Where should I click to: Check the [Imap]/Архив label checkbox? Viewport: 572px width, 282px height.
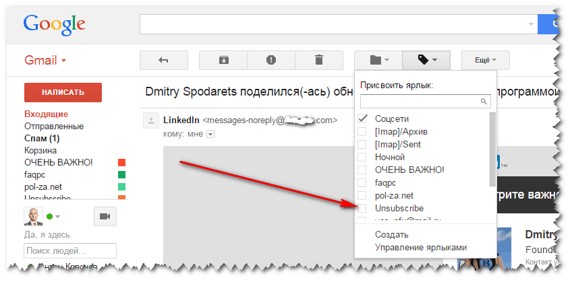click(x=362, y=131)
